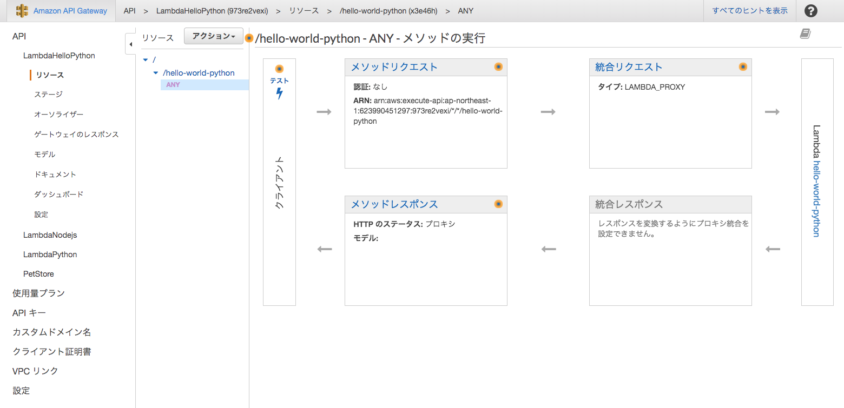This screenshot has width=844, height=408.
Task: Open 使用量プラン in sidebar
Action: 38,293
